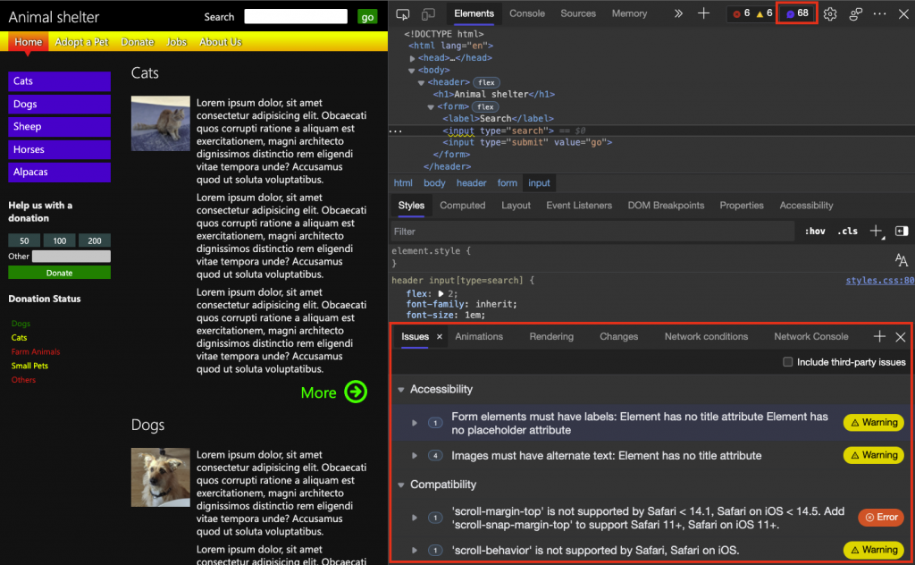Open the feedback/experiments icon beside settings
Image resolution: width=915 pixels, height=565 pixels.
point(855,14)
